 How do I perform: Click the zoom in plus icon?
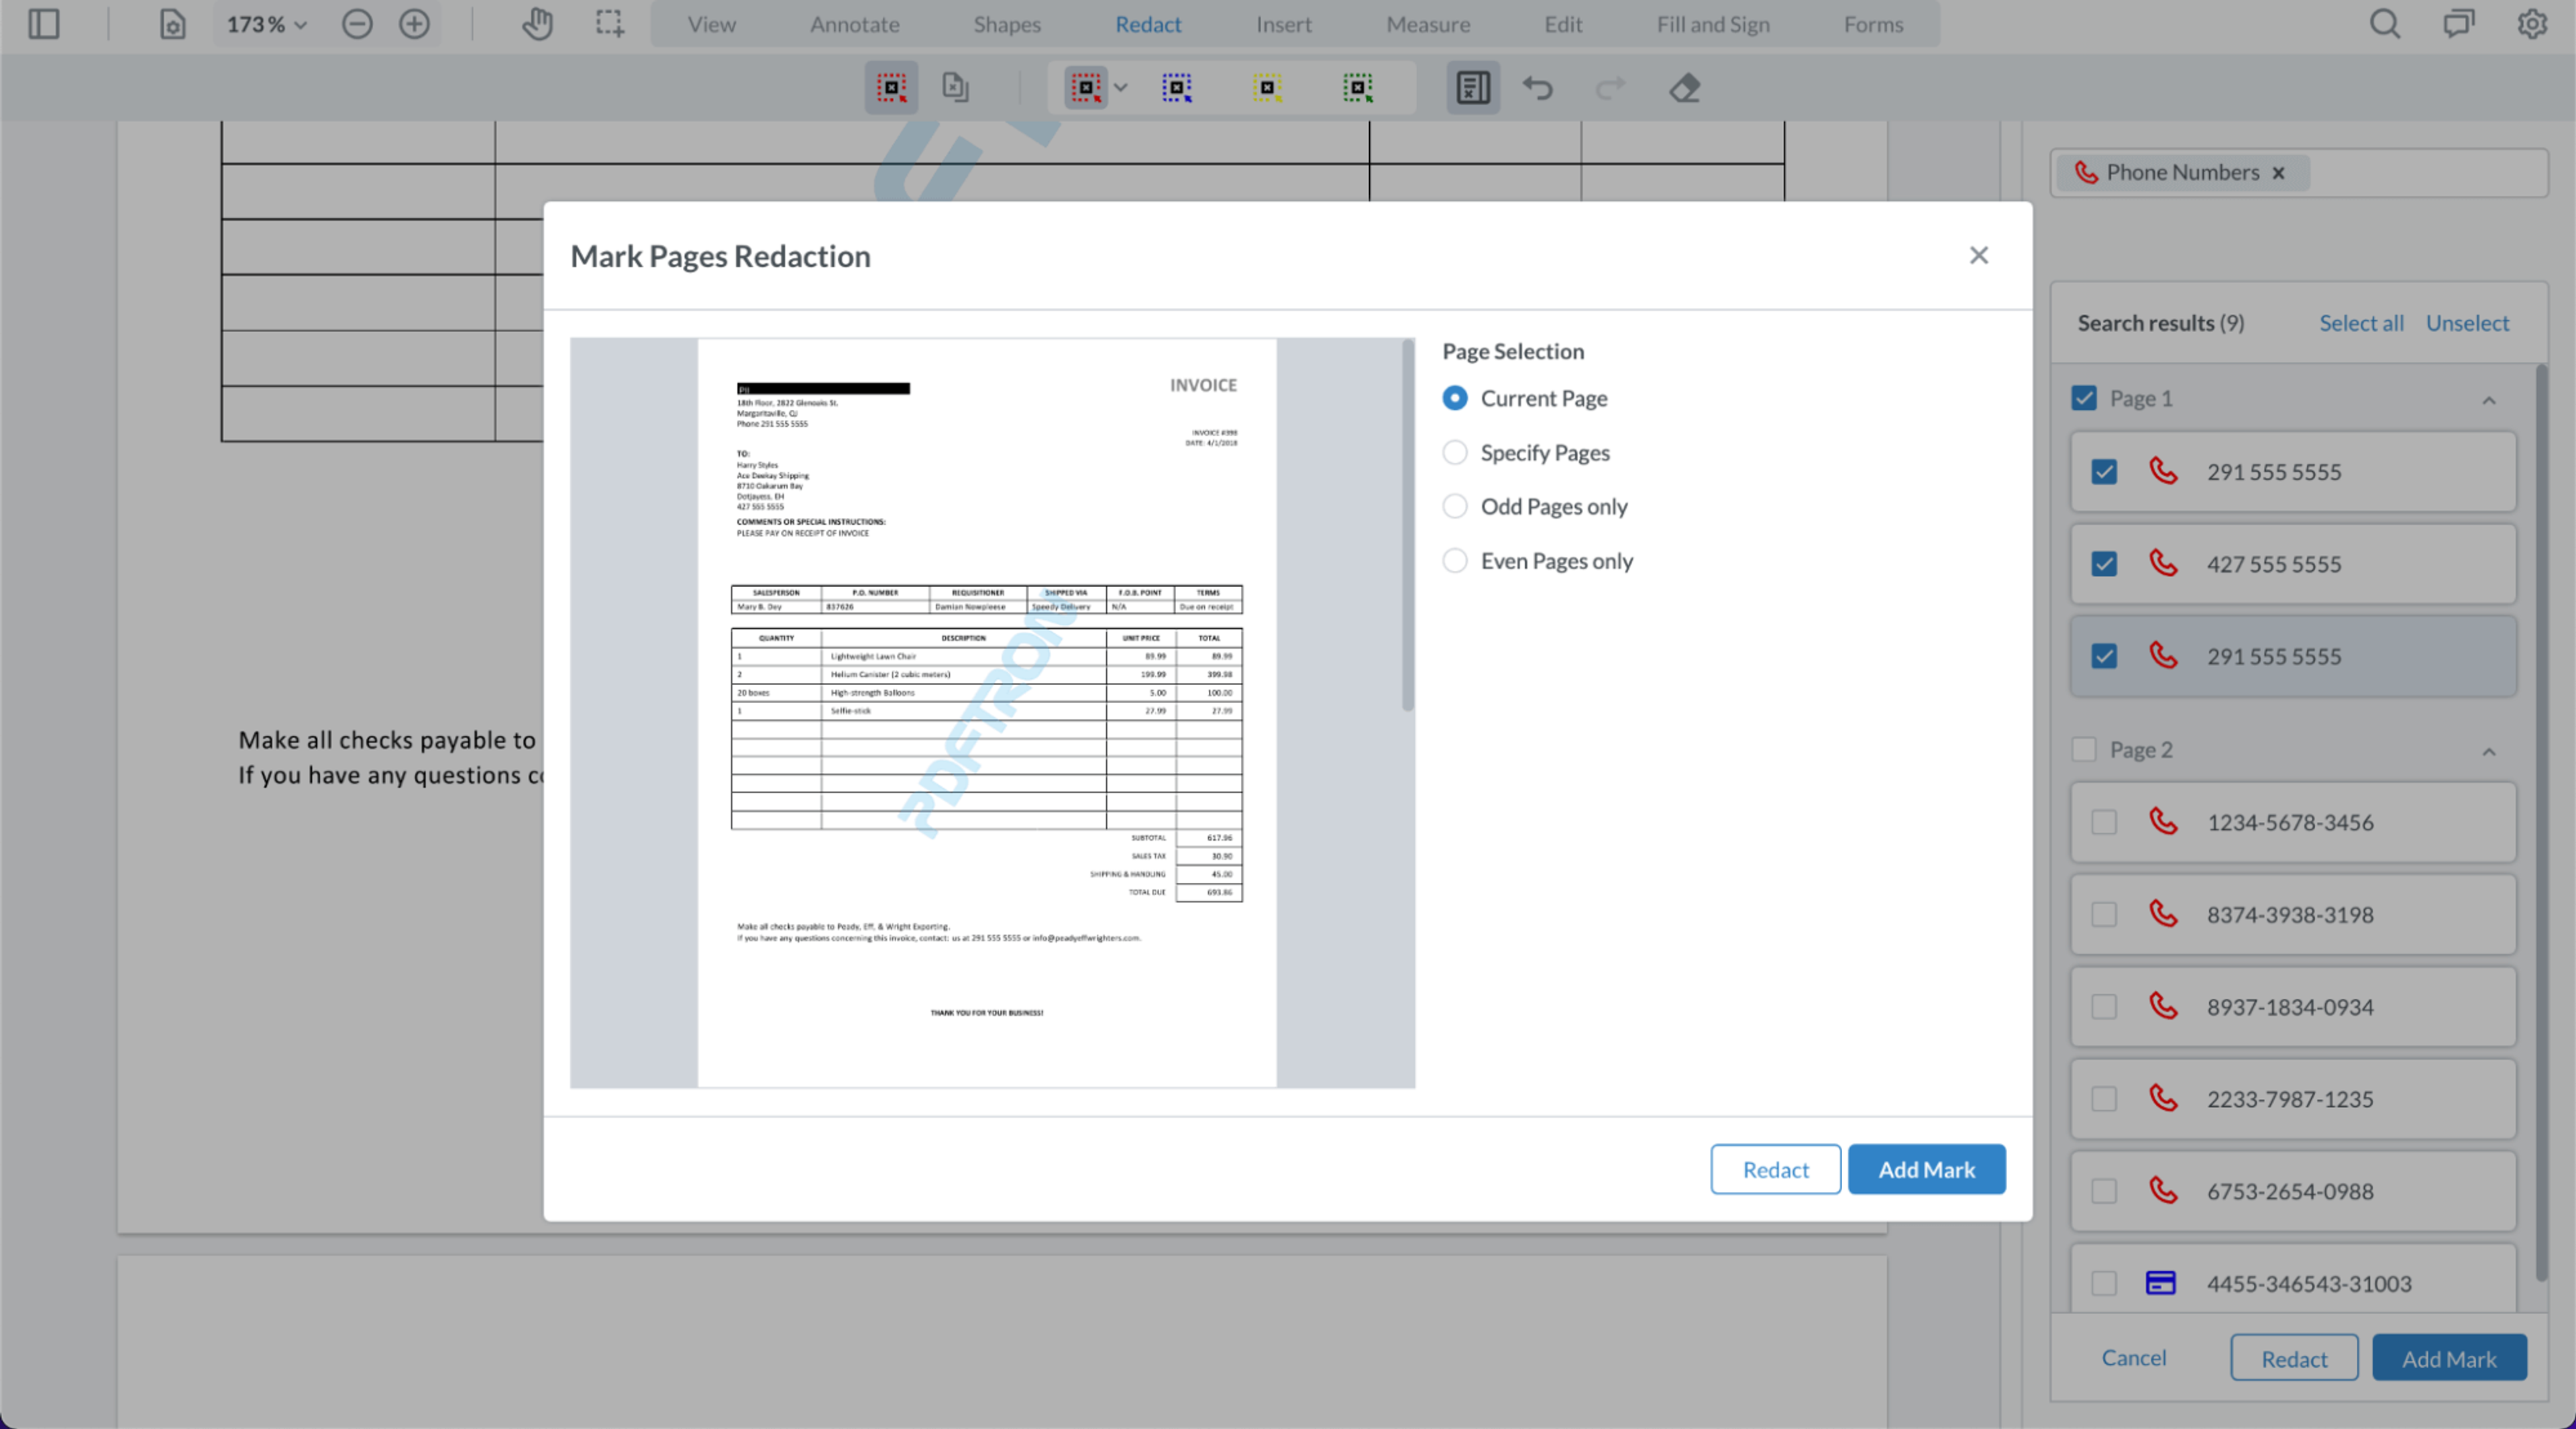[414, 24]
